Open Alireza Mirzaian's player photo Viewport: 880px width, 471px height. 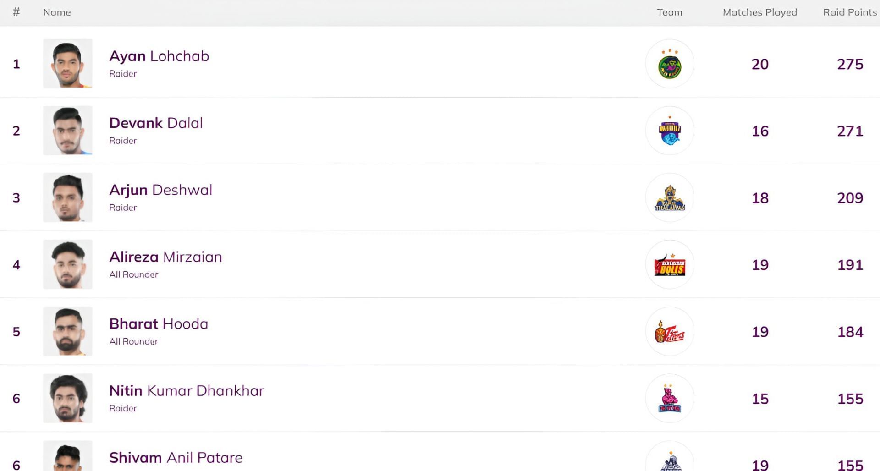(68, 264)
